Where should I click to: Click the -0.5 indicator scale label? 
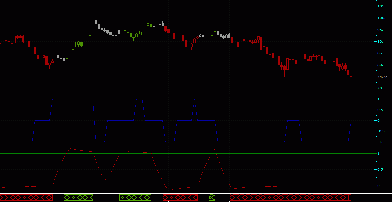click(381, 131)
